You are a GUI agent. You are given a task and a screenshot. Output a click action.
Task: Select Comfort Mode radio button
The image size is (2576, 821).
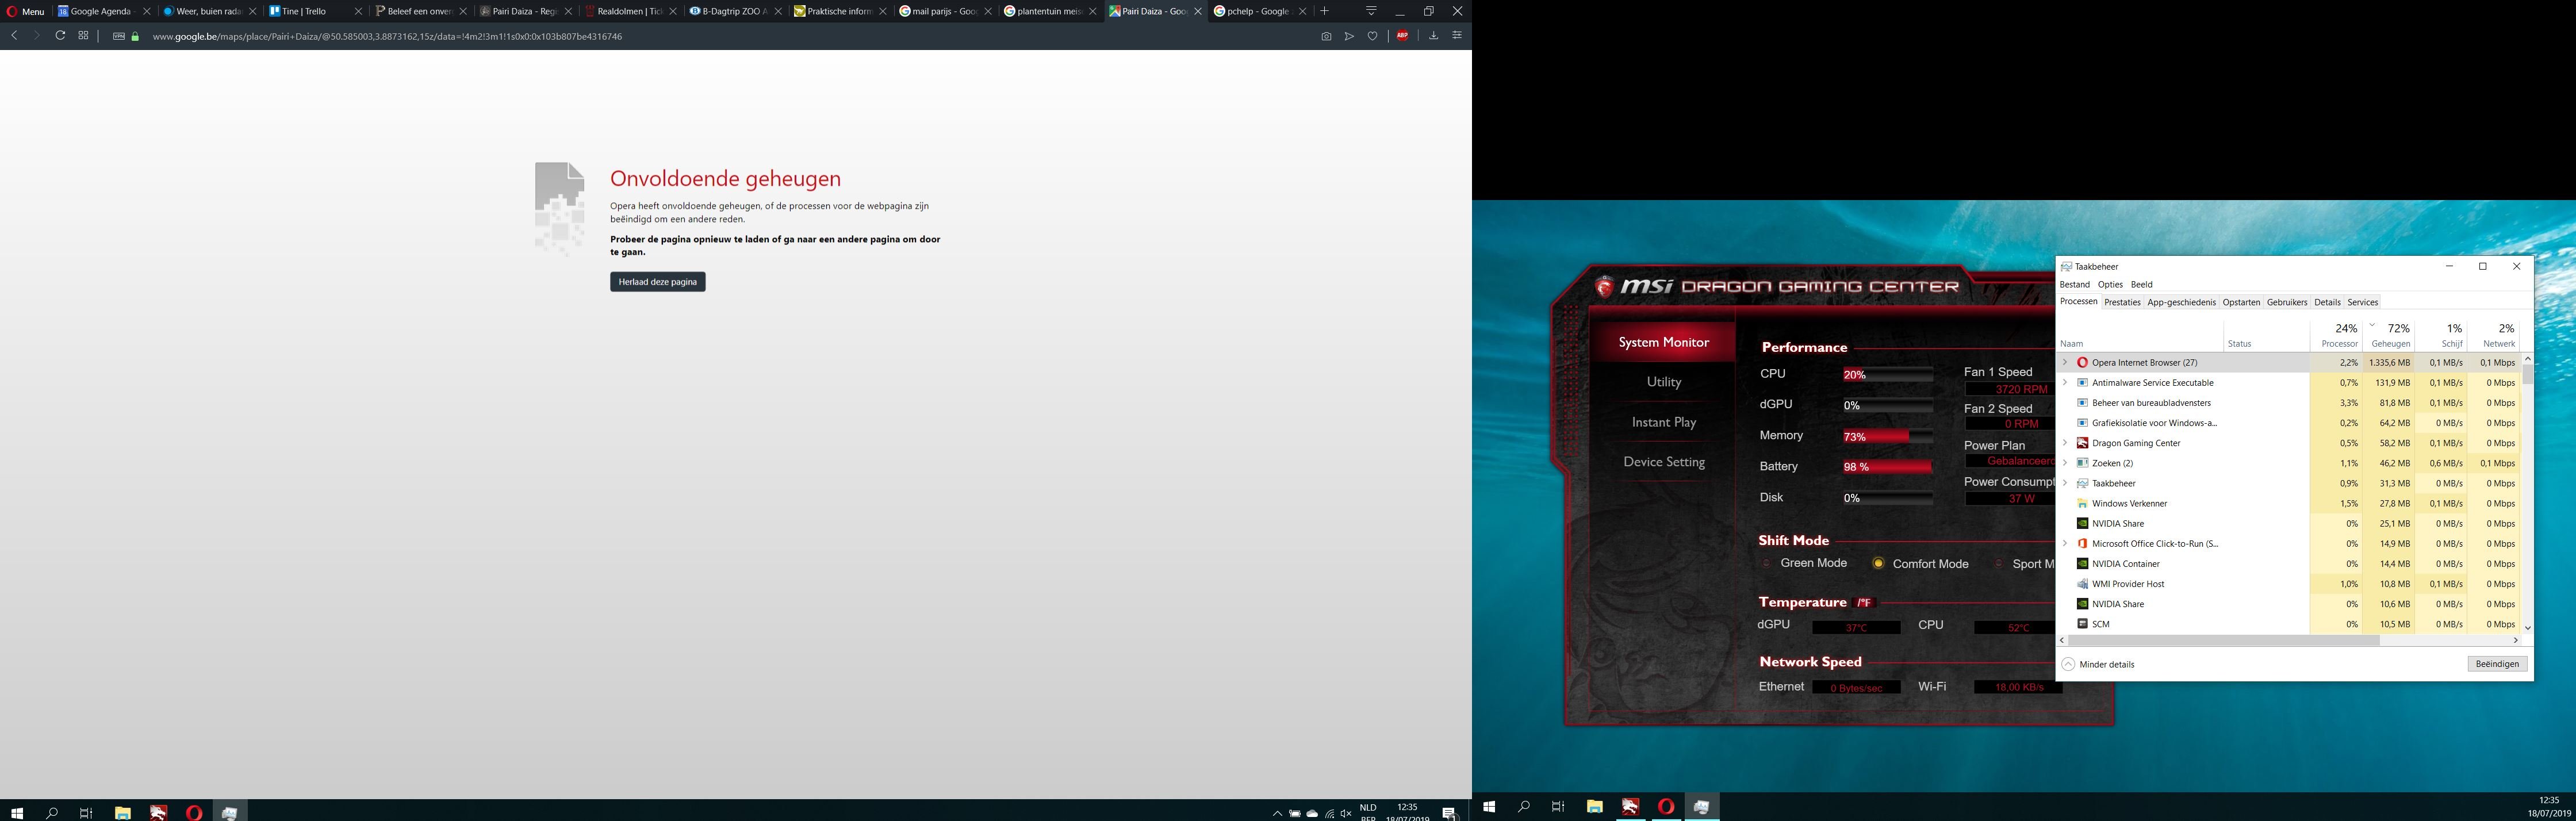(1878, 563)
